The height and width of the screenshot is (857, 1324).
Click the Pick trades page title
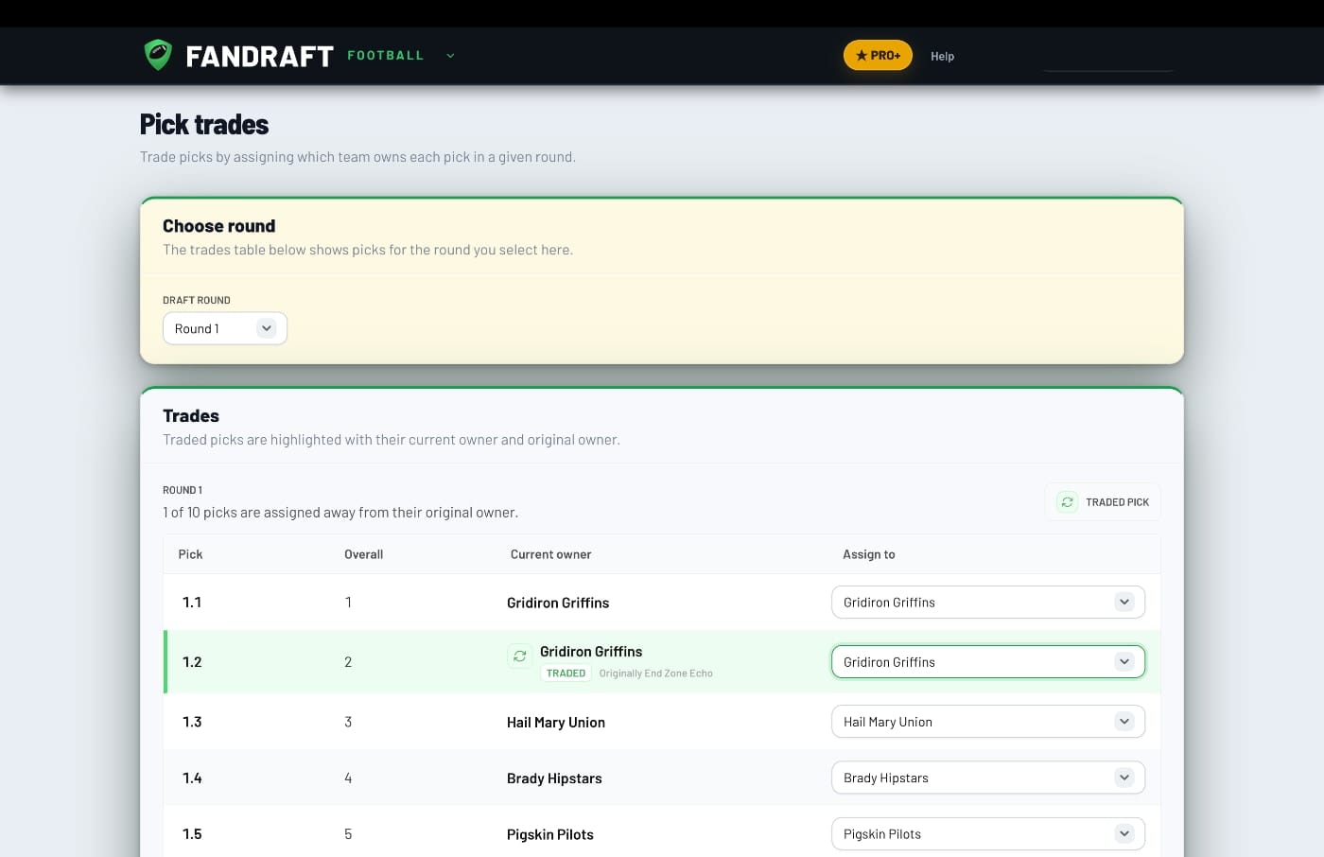pos(204,125)
